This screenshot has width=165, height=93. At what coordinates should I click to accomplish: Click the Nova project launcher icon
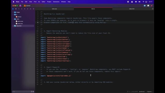(x=20, y=6)
